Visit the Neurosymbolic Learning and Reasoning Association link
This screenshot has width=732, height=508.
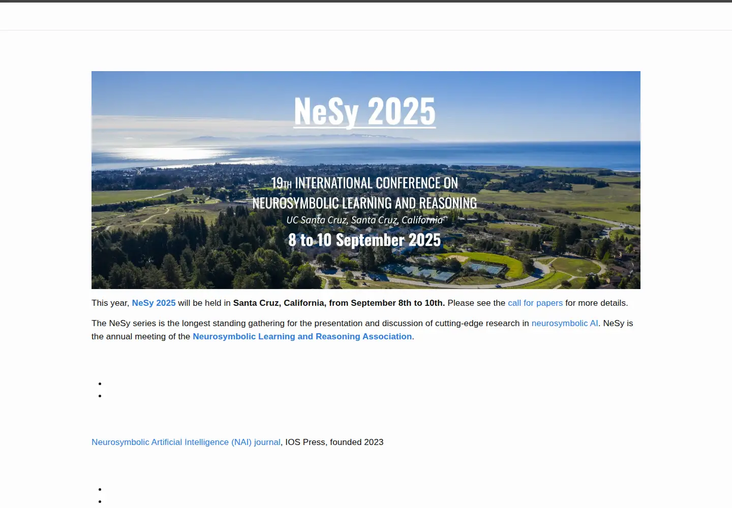(x=302, y=336)
